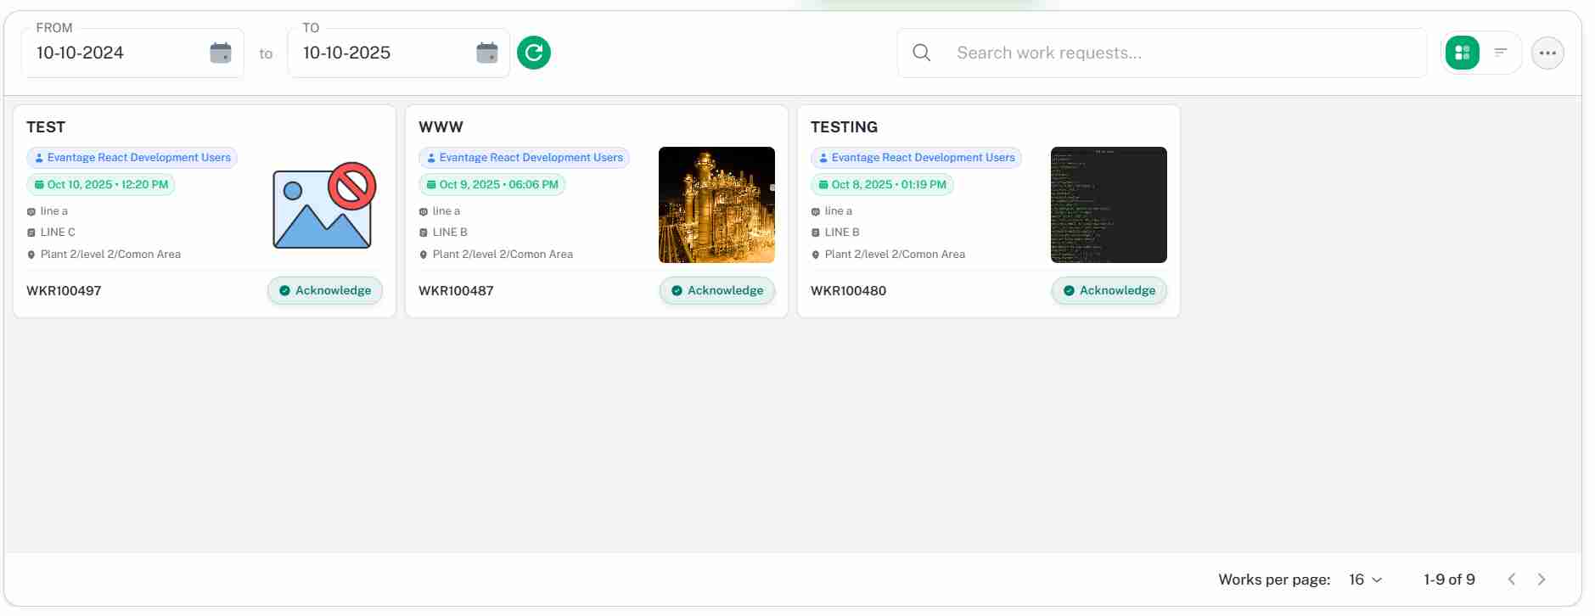The width and height of the screenshot is (1595, 616).
Task: Open the FROM date calendar picker
Action: [221, 53]
